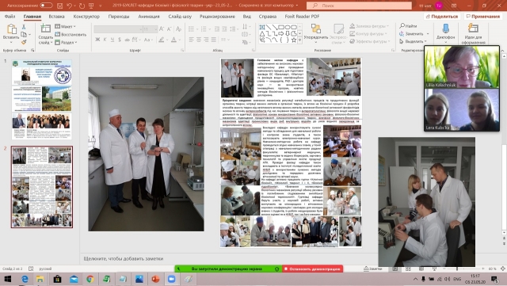Toggle italic К formatting
Viewport: 507px width, 286px height.
[x=105, y=40]
